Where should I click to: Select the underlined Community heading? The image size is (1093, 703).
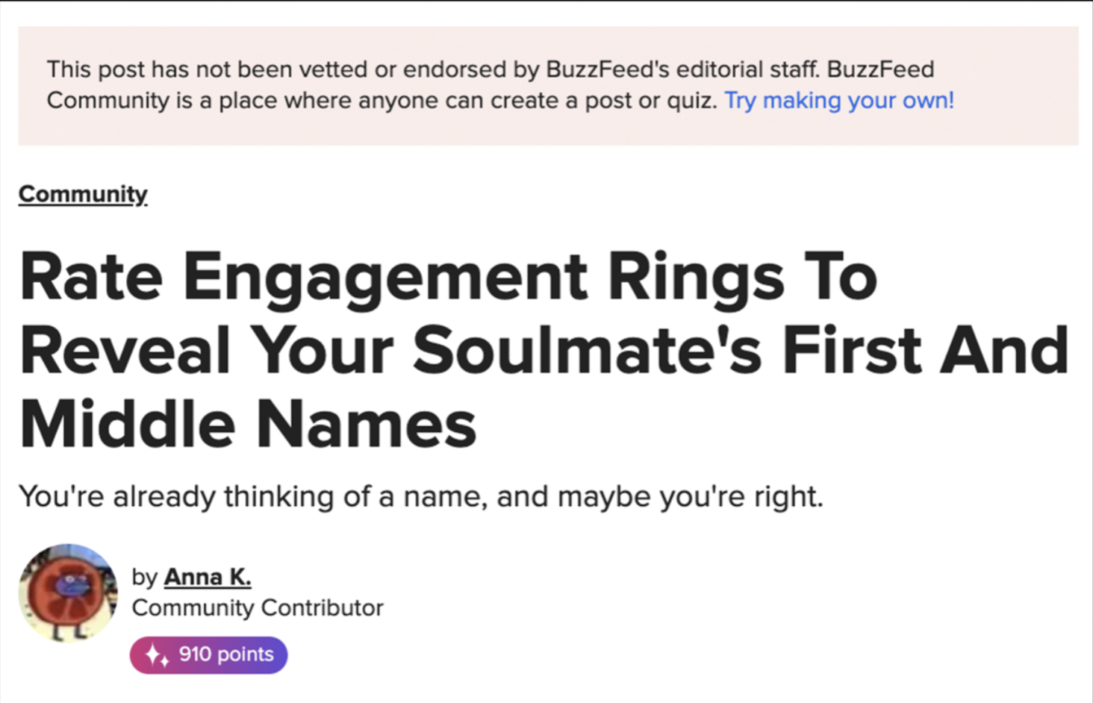pyautogui.click(x=83, y=193)
